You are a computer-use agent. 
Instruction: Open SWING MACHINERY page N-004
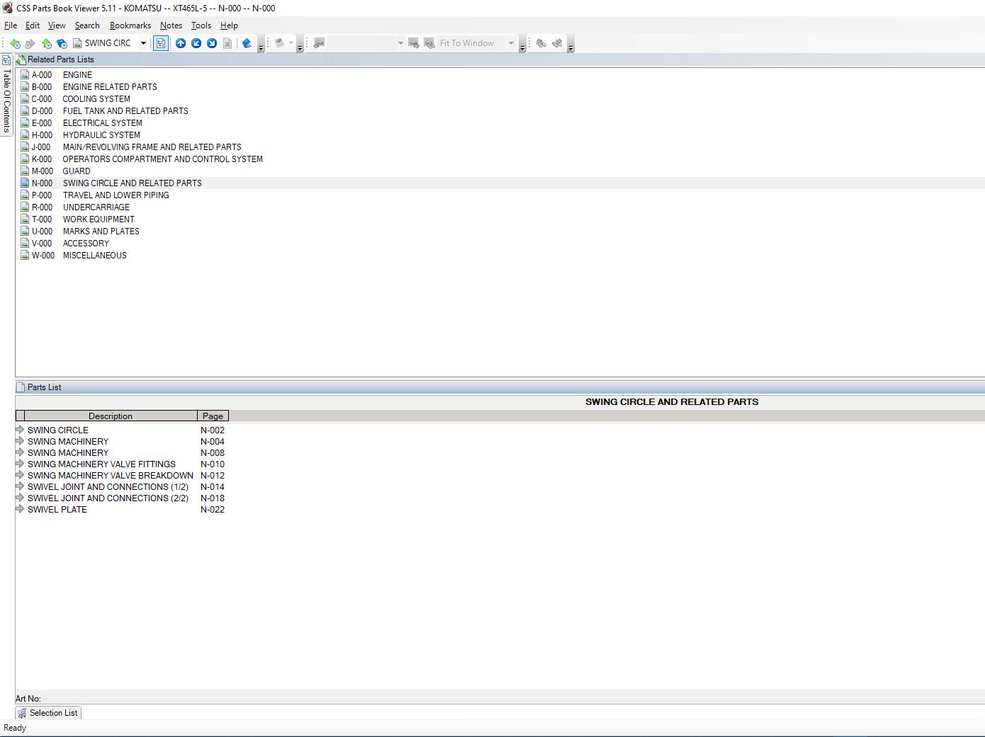point(121,442)
